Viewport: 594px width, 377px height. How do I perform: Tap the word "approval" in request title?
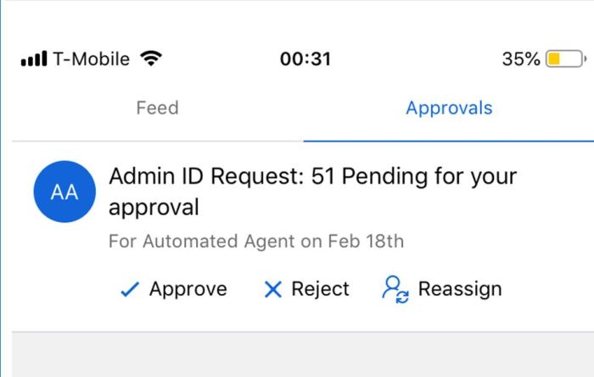pyautogui.click(x=154, y=208)
